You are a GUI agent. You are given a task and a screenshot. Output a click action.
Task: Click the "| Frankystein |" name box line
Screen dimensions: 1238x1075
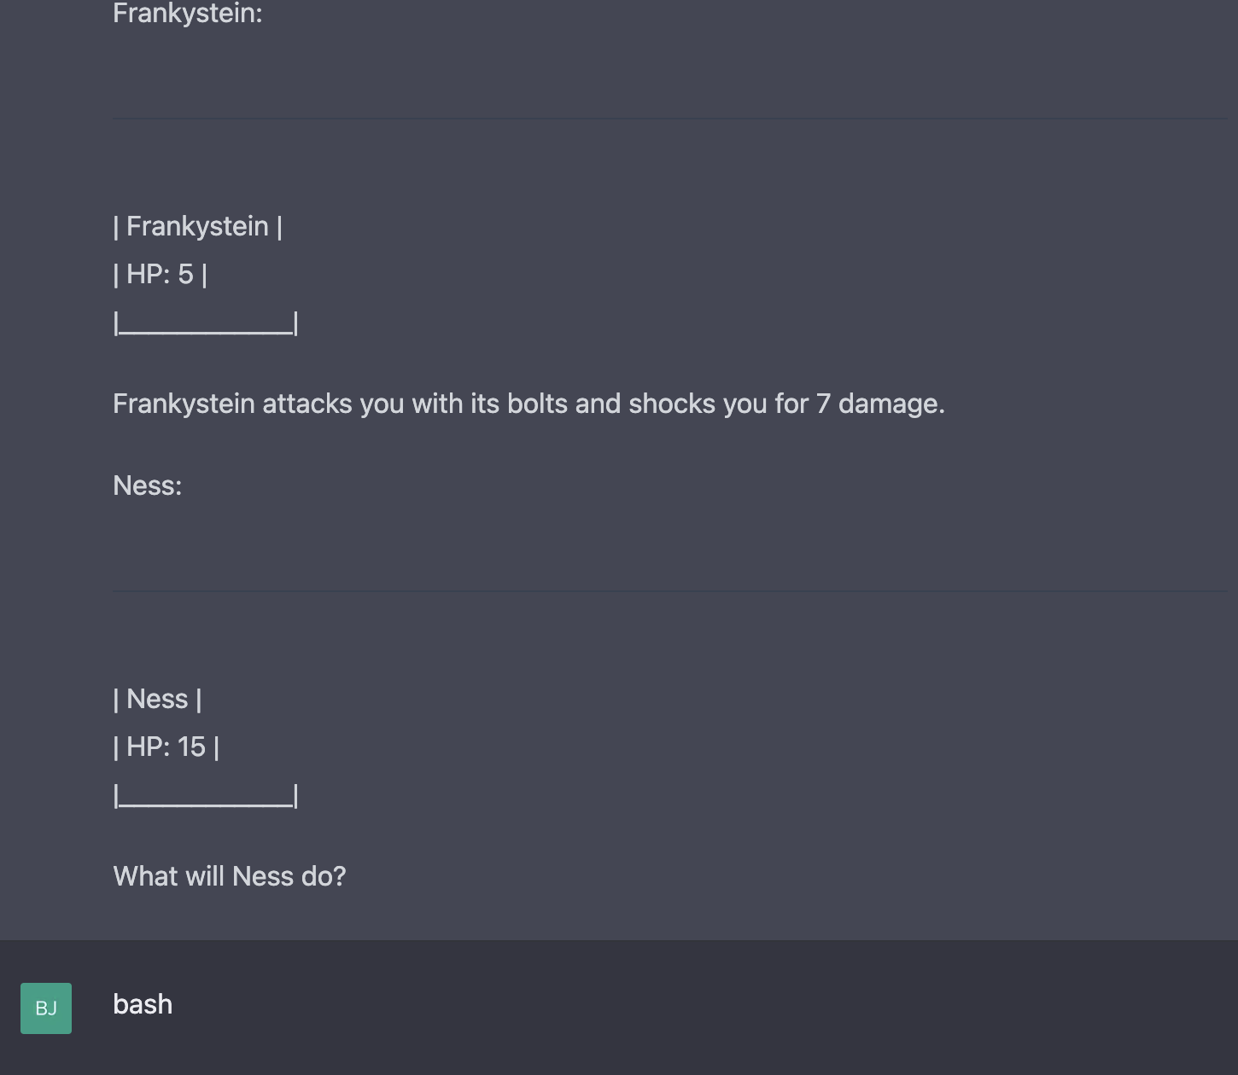click(x=198, y=226)
